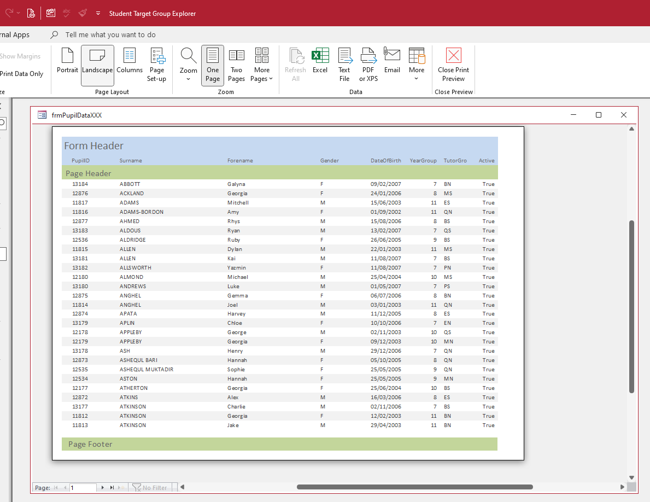650x502 pixels.
Task: Enable the Two Pages view
Action: [x=236, y=65]
